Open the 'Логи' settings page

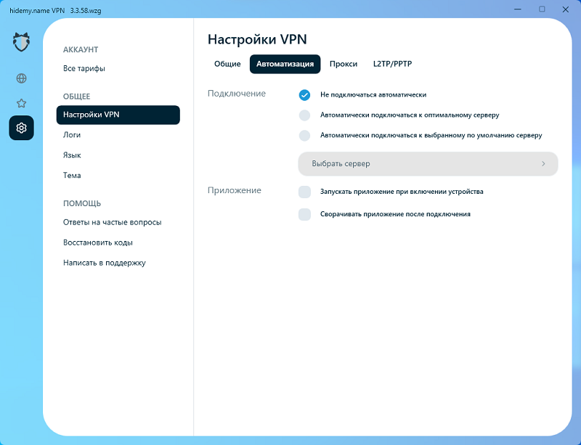72,135
